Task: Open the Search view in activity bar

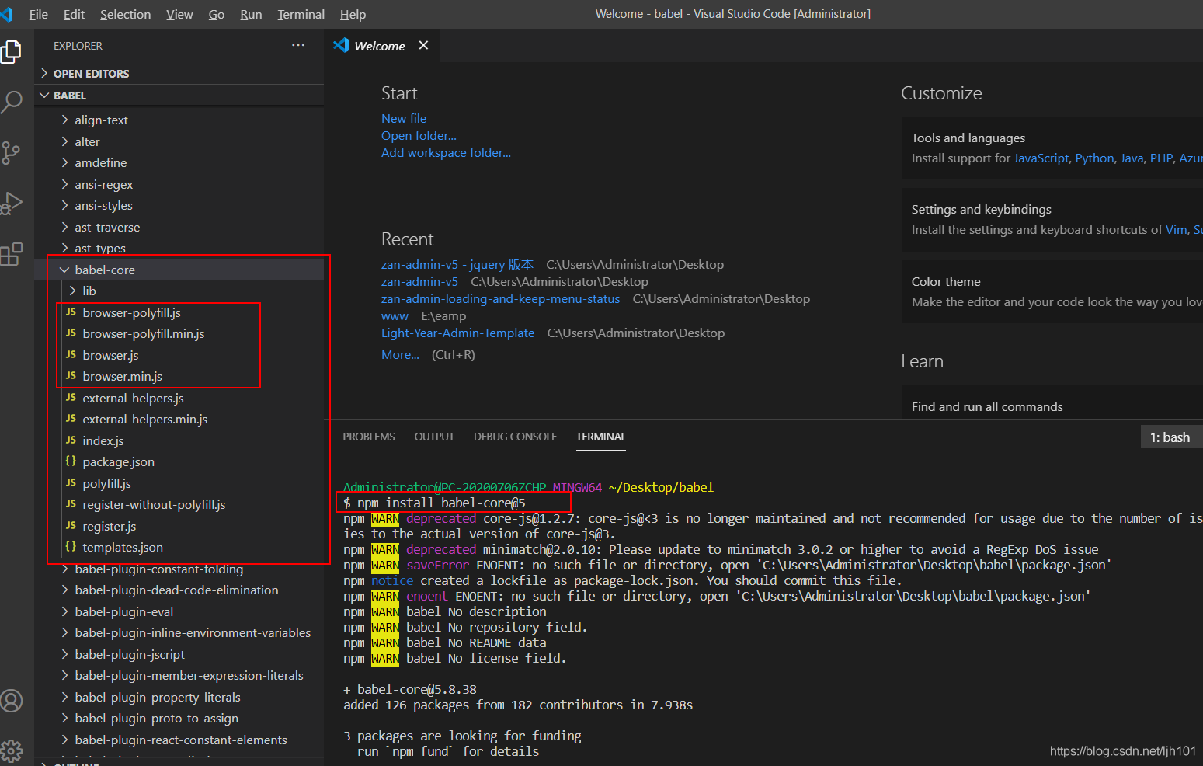Action: pyautogui.click(x=11, y=102)
